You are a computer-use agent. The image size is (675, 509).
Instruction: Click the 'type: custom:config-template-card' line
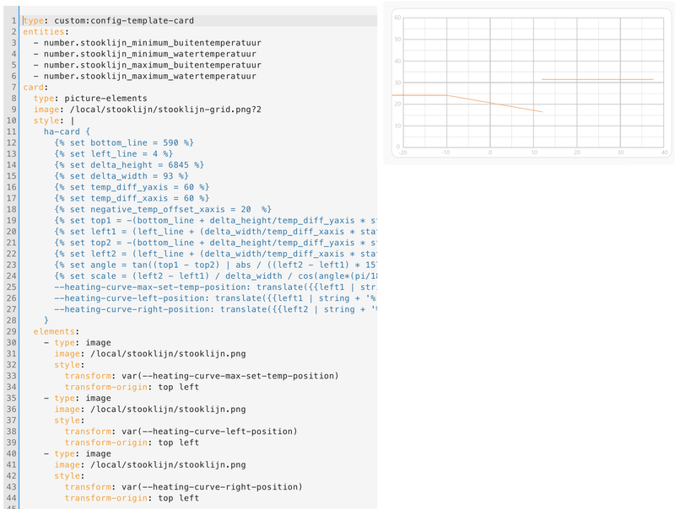109,20
